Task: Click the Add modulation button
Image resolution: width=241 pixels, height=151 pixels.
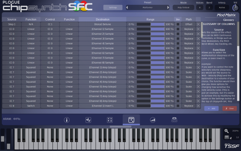Action: [x=211, y=108]
